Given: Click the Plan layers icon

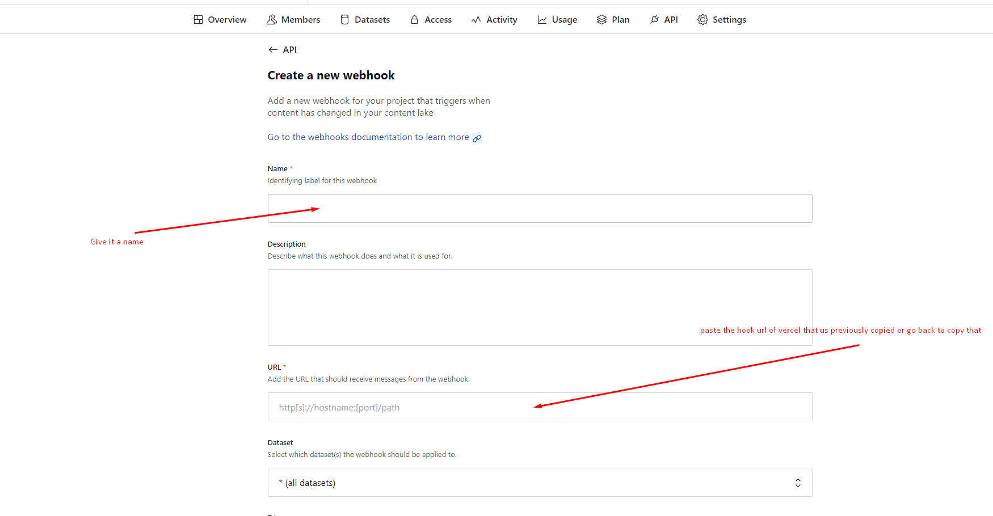Looking at the screenshot, I should 601,20.
